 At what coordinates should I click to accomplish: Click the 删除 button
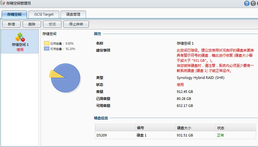click(x=32, y=24)
